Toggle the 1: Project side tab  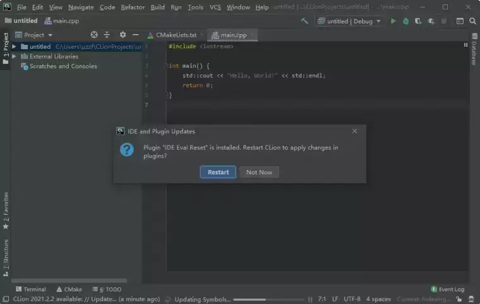(6, 49)
